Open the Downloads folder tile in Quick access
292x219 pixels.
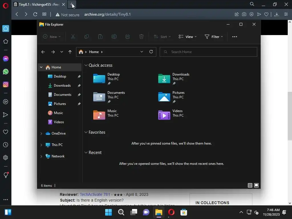click(174, 79)
